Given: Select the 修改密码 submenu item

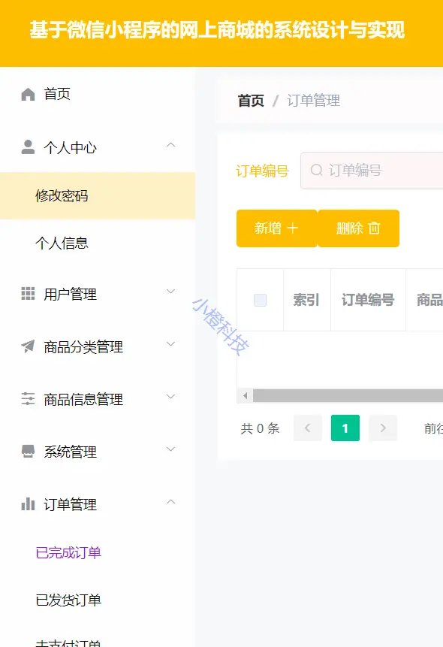Looking at the screenshot, I should (98, 195).
